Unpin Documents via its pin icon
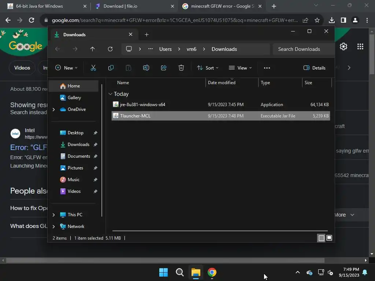Viewport: 375px width, 281px height. [x=96, y=156]
